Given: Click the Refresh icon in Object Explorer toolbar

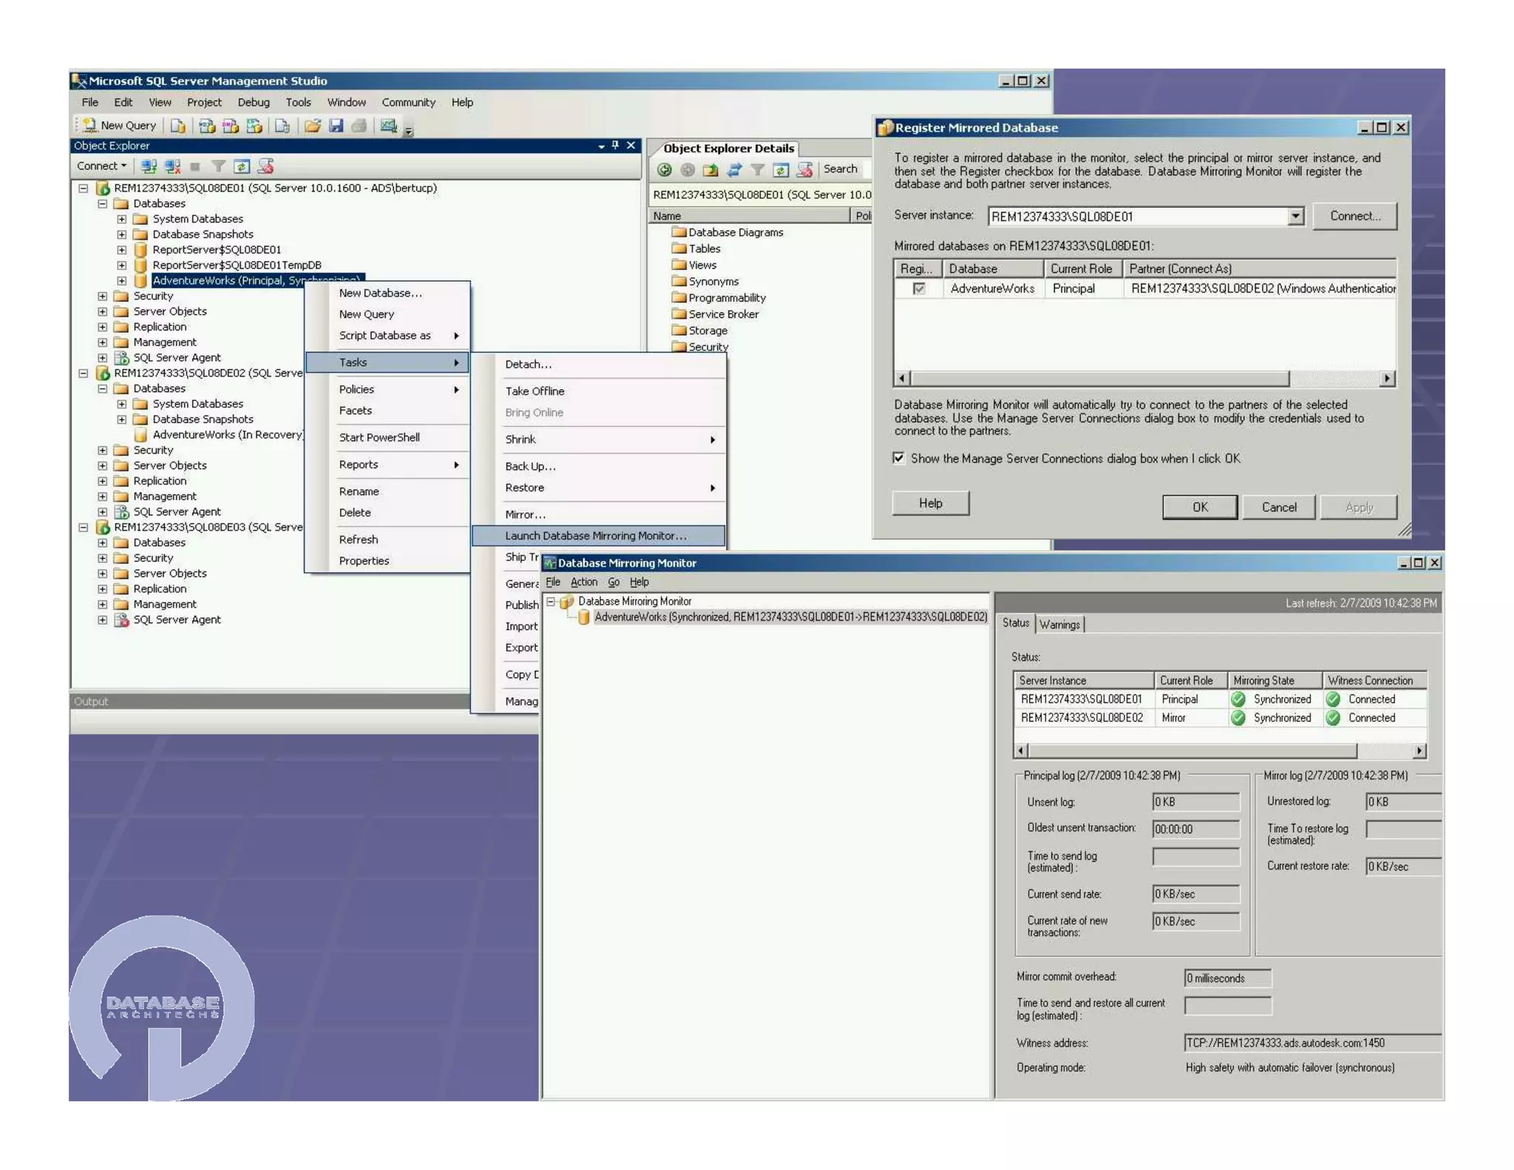Looking at the screenshot, I should coord(242,166).
